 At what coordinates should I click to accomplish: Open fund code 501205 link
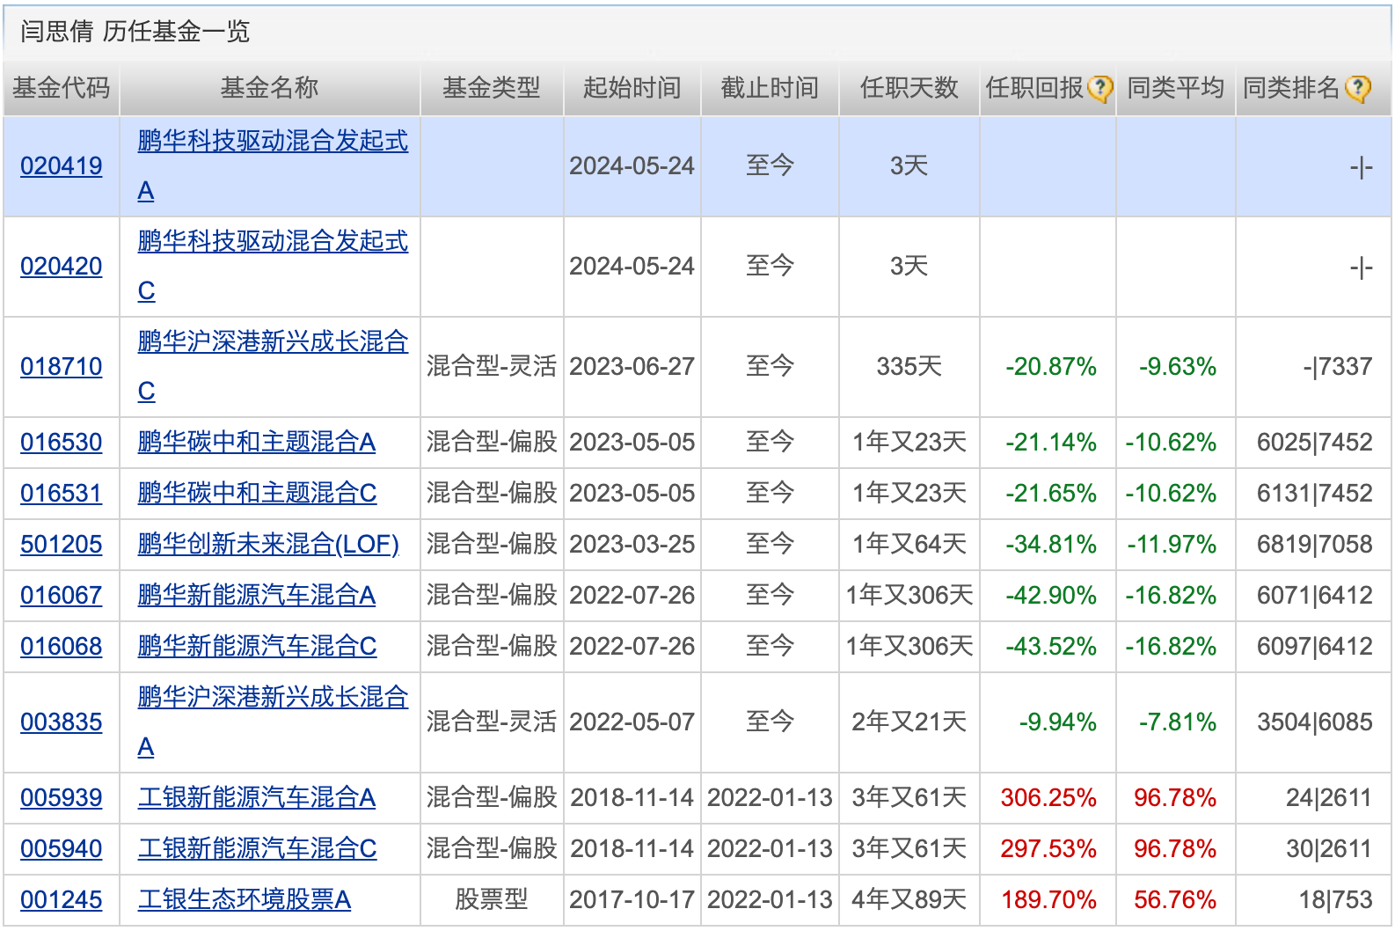pyautogui.click(x=62, y=544)
